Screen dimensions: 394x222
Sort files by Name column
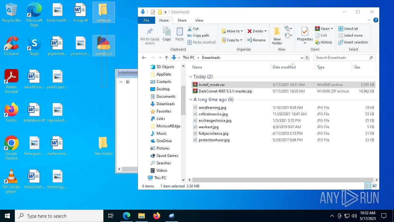pos(230,67)
